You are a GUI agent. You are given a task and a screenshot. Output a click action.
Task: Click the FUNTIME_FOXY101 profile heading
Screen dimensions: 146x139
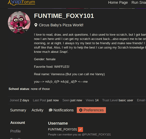pos(64,16)
